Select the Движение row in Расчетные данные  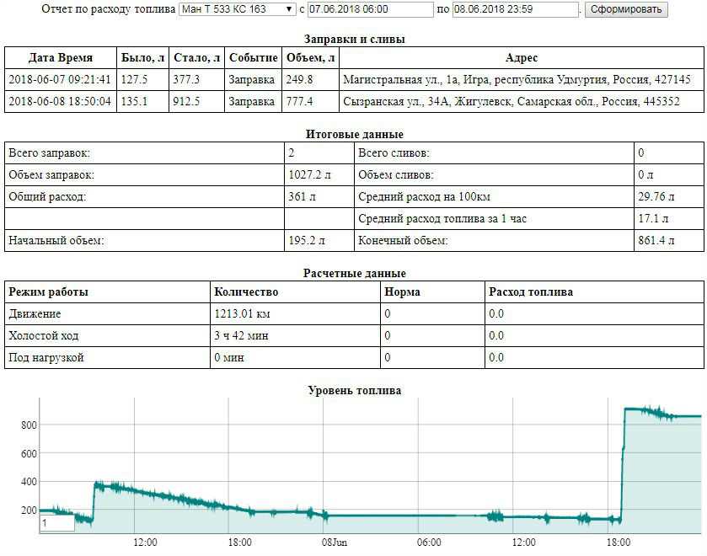tap(35, 313)
